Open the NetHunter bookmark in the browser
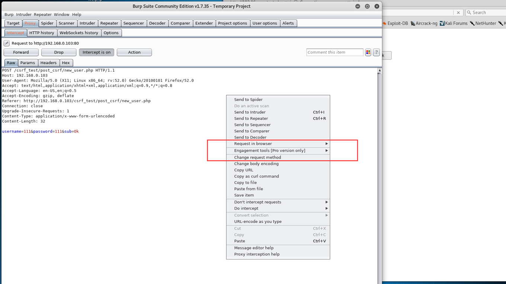 click(483, 23)
